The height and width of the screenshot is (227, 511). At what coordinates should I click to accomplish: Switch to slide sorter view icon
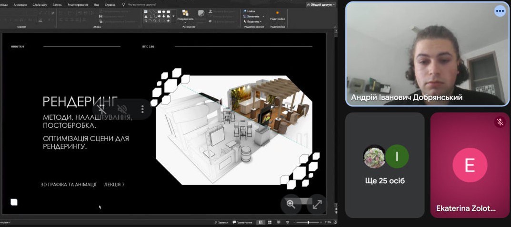tap(270, 222)
